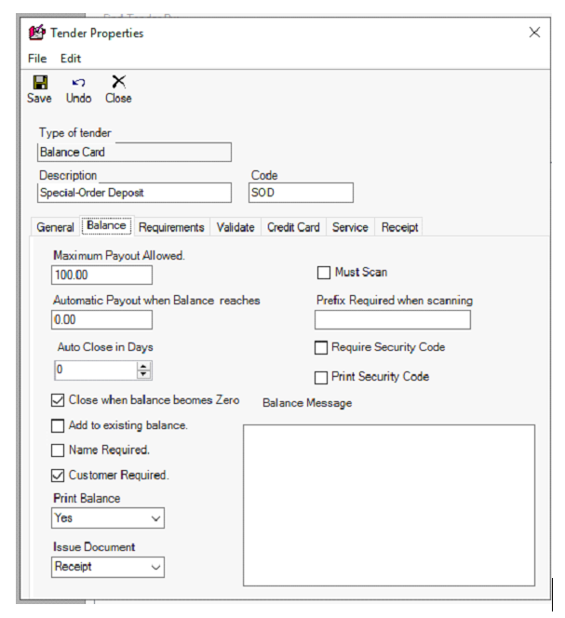Increase Auto Close in Days value

tap(143, 367)
